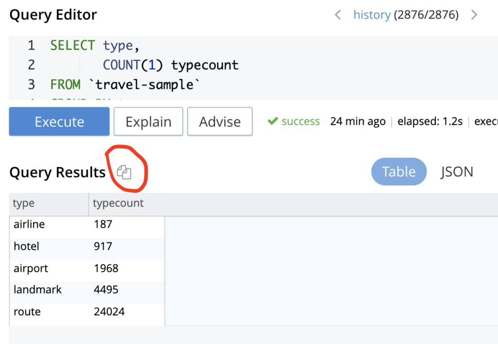Sort results by the type column header

pyautogui.click(x=23, y=203)
